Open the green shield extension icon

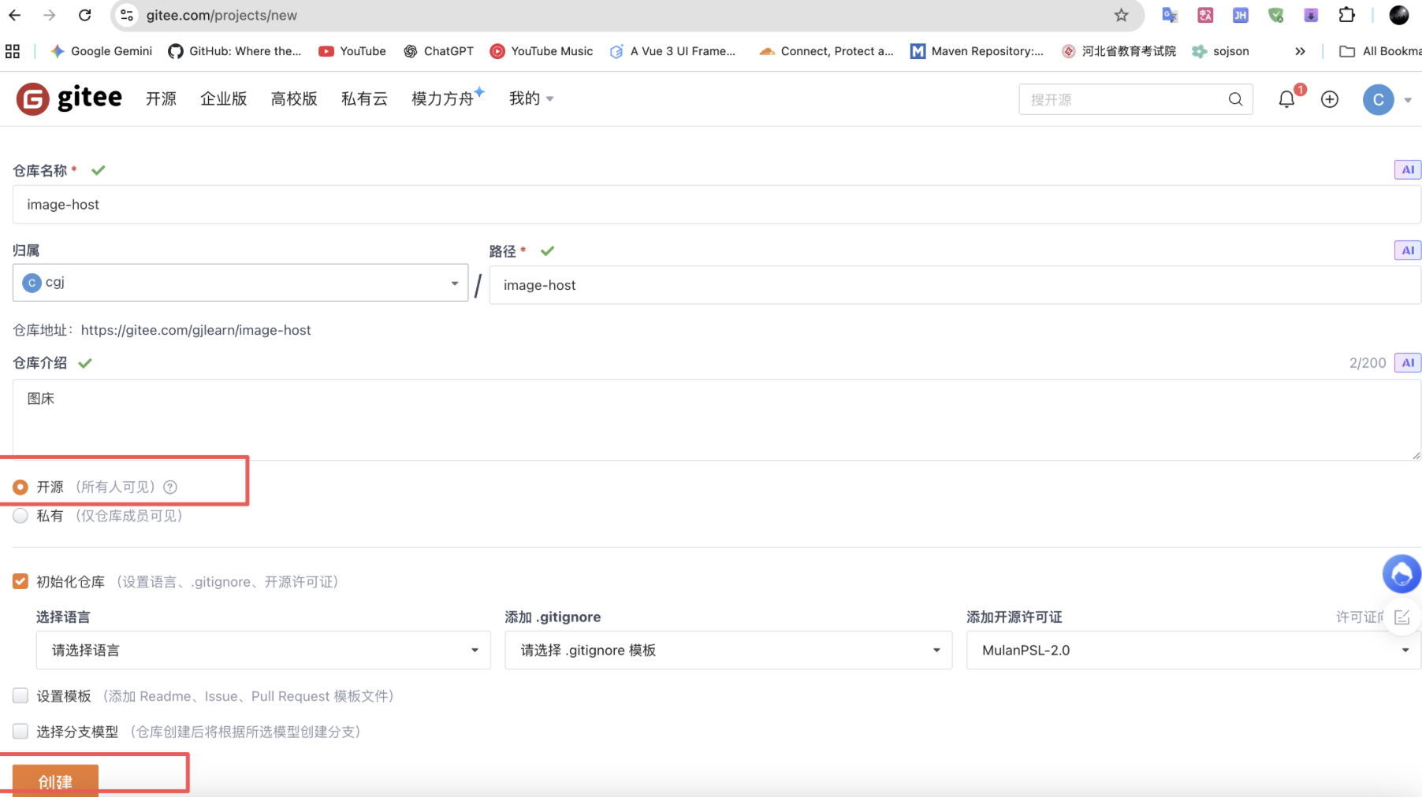click(x=1276, y=15)
